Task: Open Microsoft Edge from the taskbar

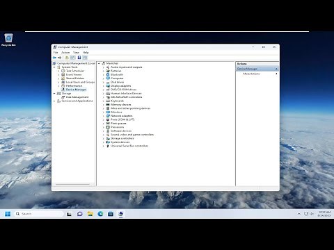Action: point(100,214)
